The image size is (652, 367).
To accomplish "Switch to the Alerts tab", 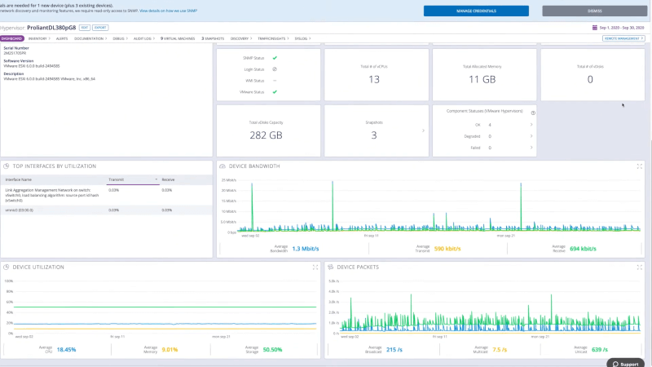I will pos(62,38).
